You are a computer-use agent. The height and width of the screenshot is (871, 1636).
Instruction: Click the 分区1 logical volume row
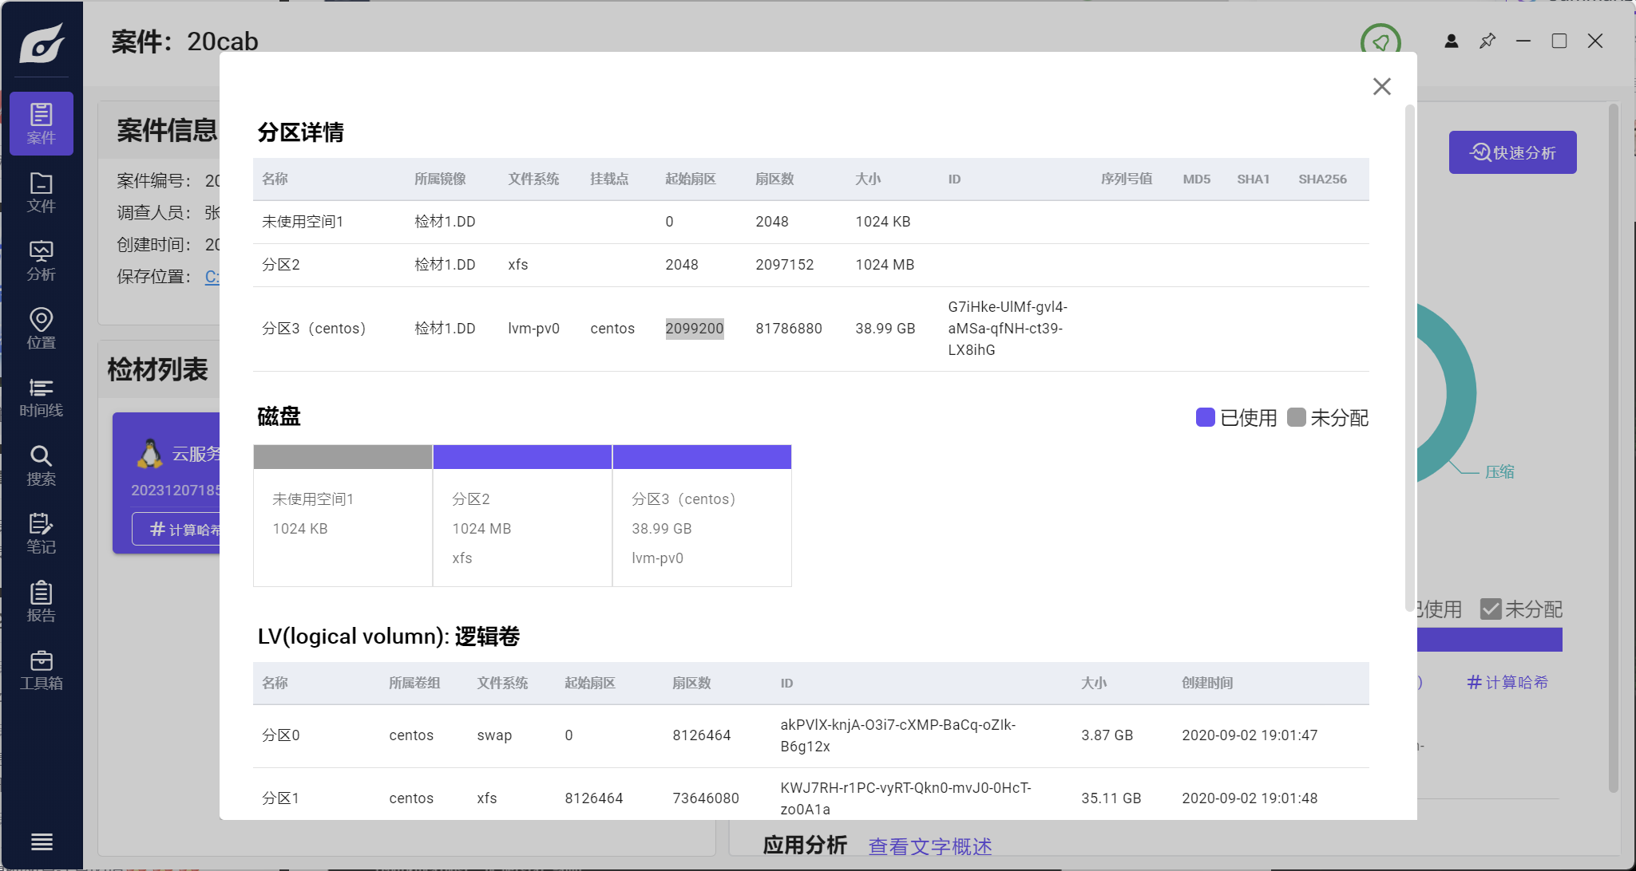coord(811,794)
